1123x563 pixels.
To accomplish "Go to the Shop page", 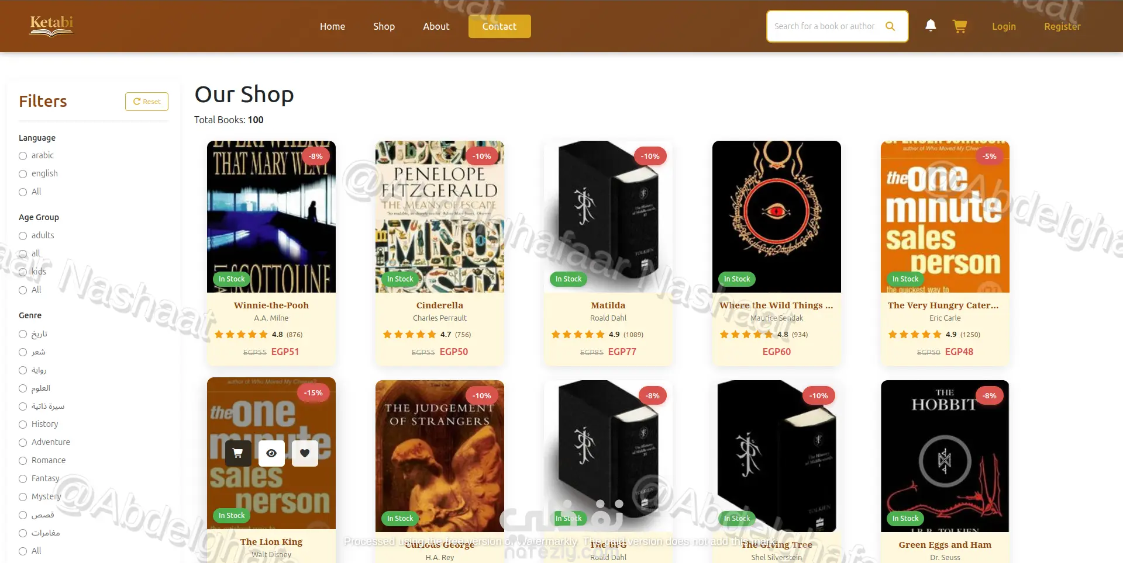I will (384, 26).
